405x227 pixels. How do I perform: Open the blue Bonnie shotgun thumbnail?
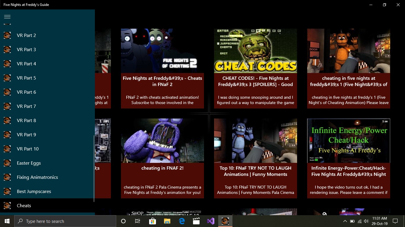point(256,141)
